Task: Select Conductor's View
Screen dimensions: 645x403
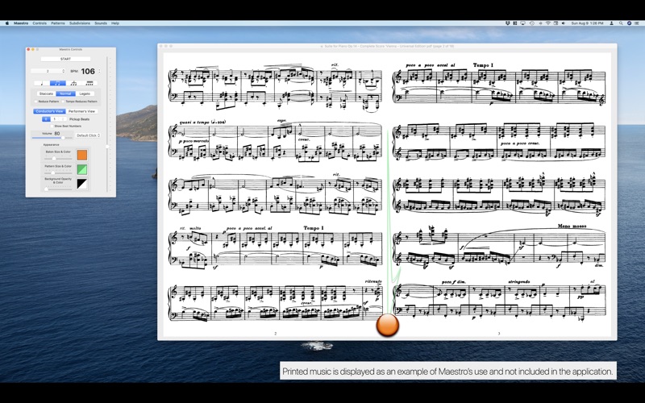Action: (49, 111)
